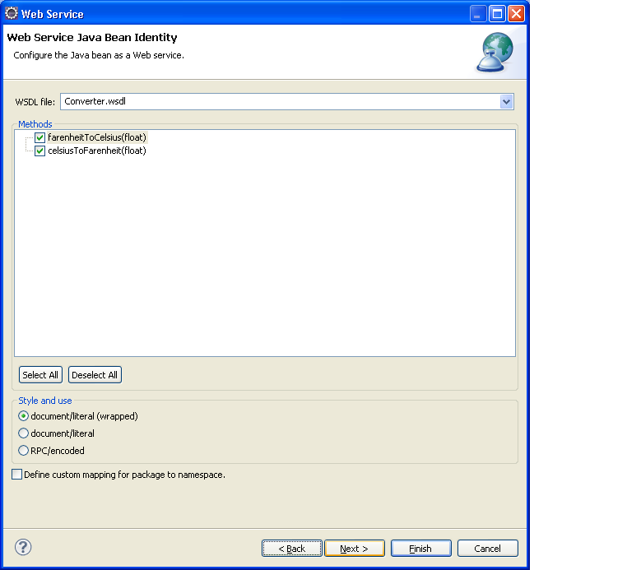The height and width of the screenshot is (570, 627).
Task: Click the Select All button
Action: 40,375
